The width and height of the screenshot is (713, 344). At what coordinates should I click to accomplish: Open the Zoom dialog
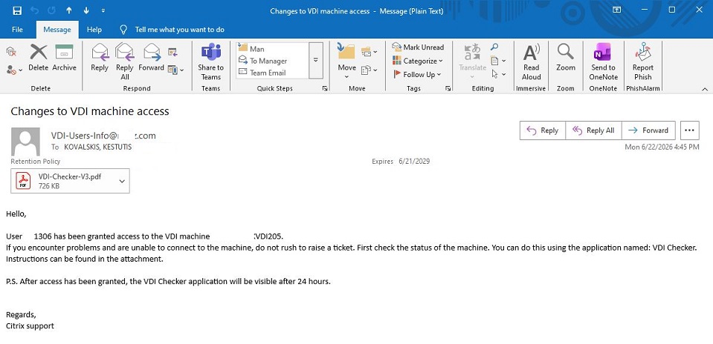pos(566,58)
